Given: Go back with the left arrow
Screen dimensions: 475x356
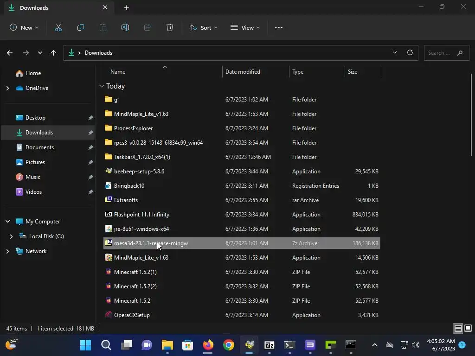Looking at the screenshot, I should coord(10,53).
